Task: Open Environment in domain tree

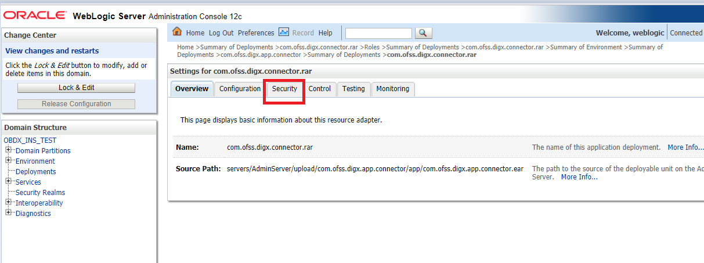Action: [35, 161]
